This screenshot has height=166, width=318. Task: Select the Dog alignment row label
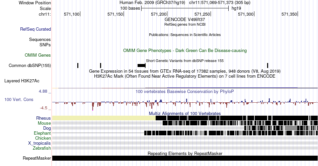click(47, 128)
